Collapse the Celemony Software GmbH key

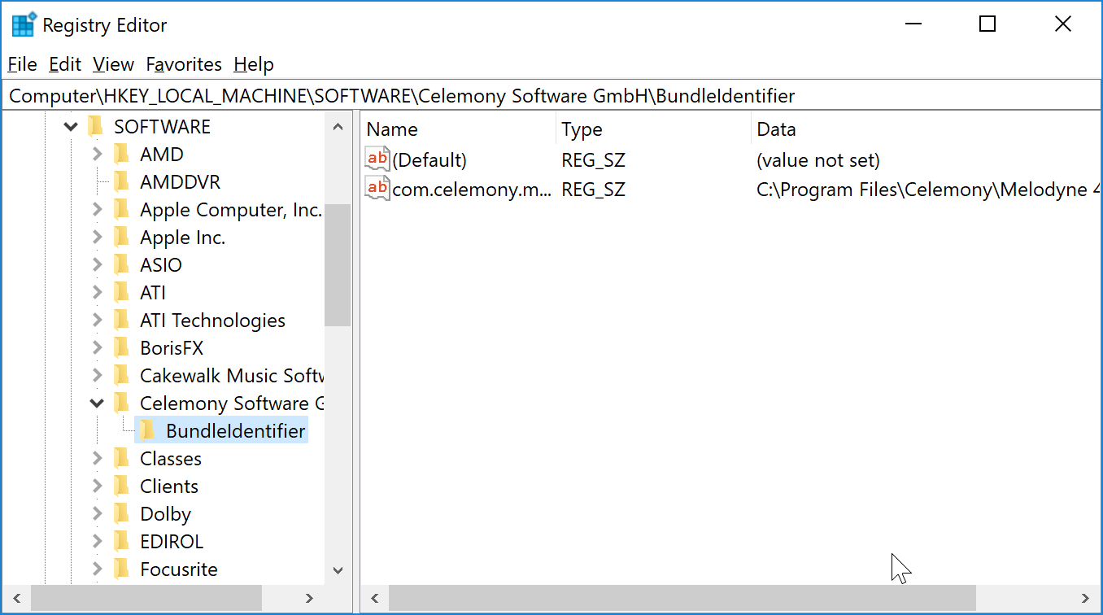click(97, 403)
